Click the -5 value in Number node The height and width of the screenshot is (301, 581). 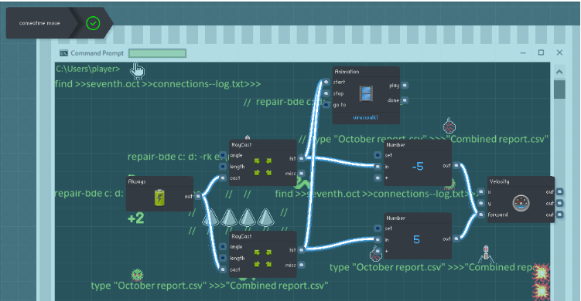point(418,167)
